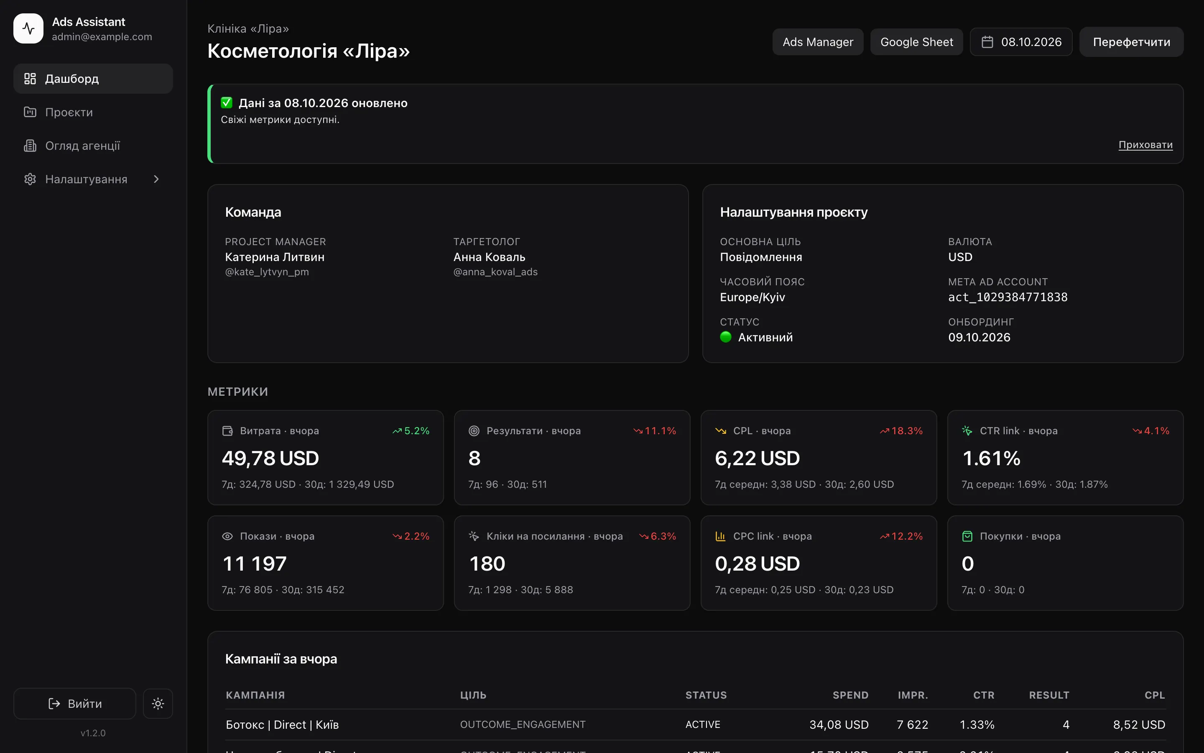Expand the Налаштування menu chevron
The height and width of the screenshot is (753, 1204).
click(156, 179)
